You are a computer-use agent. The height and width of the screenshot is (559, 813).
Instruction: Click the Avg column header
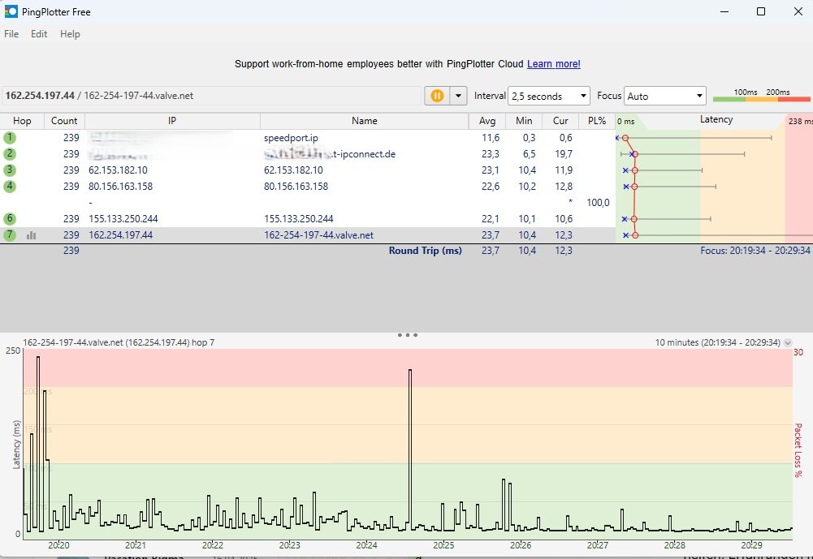click(487, 121)
